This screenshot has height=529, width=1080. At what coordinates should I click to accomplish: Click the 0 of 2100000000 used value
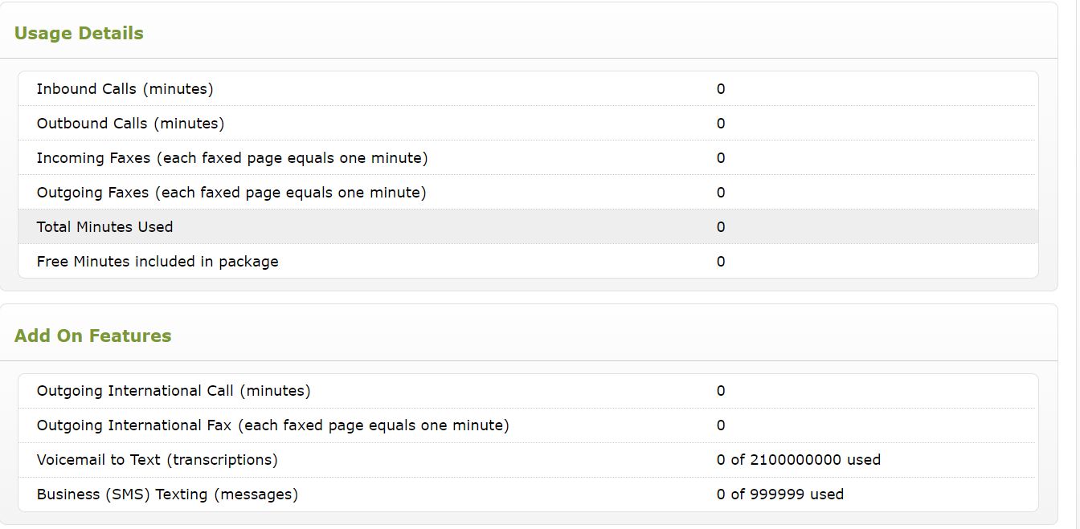(x=799, y=460)
